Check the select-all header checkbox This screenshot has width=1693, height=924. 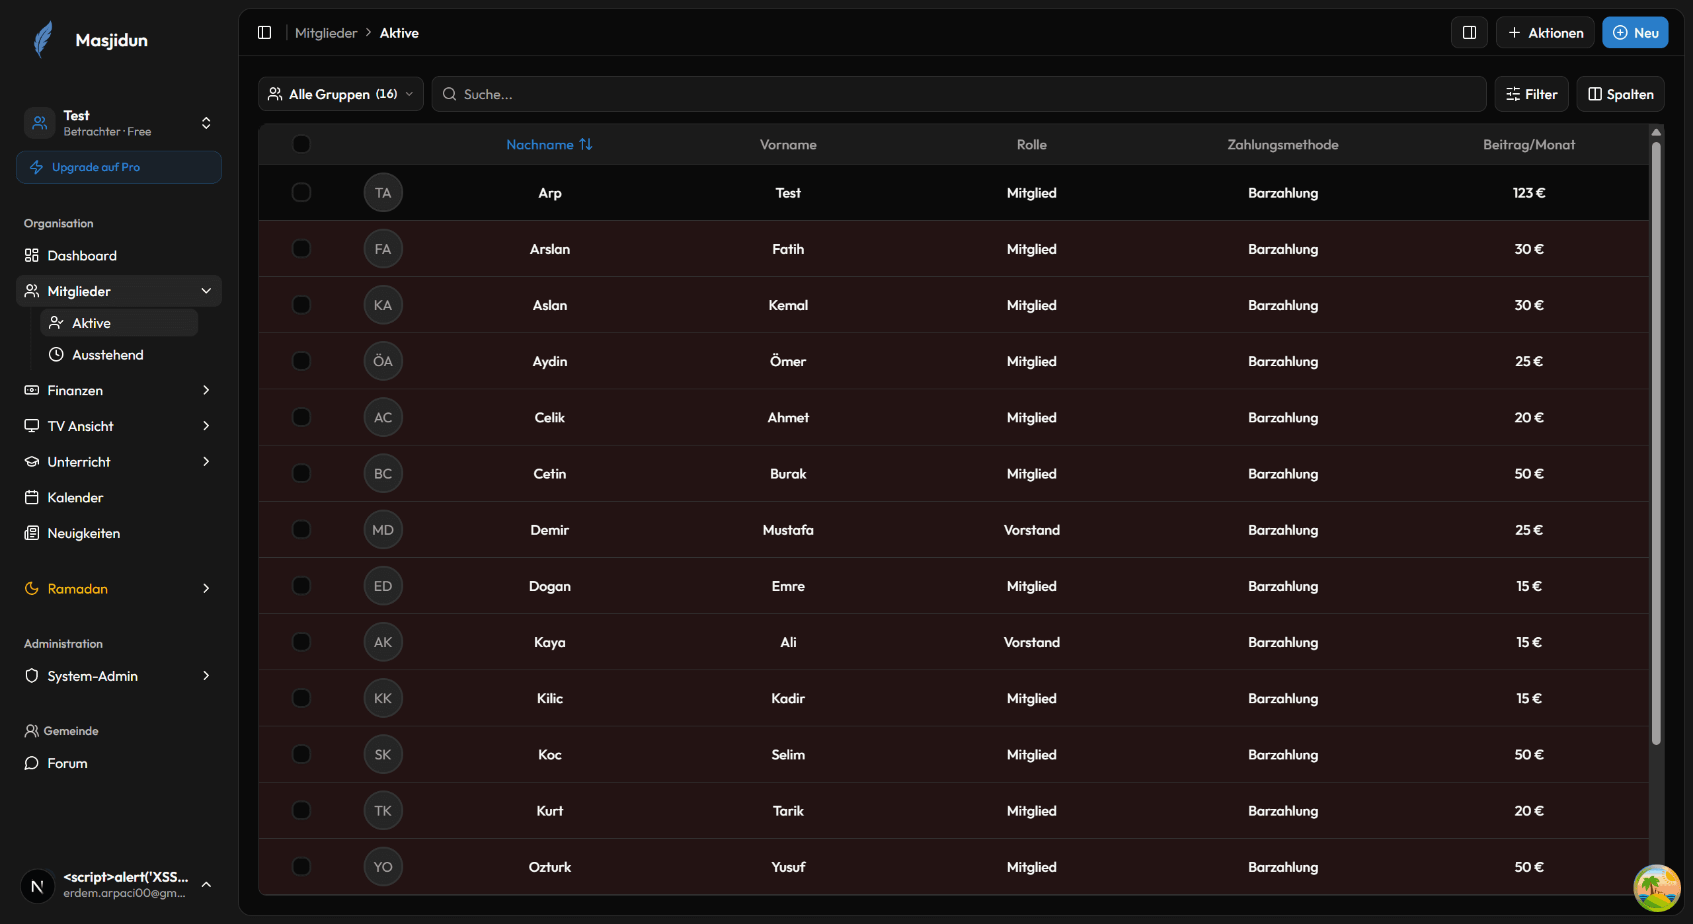[301, 144]
